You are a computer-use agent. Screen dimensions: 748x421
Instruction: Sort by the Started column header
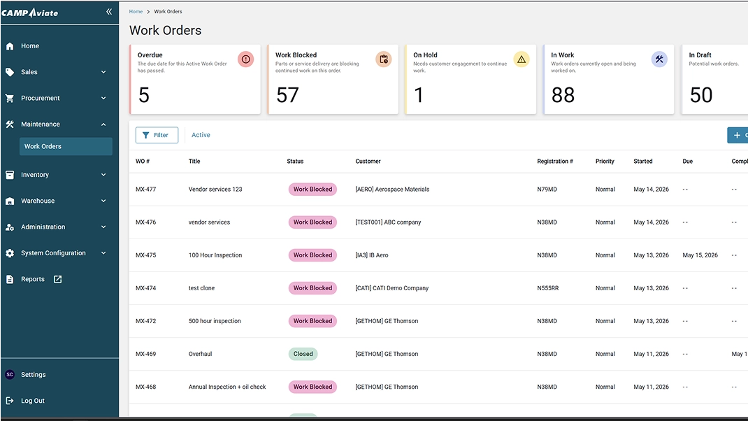tap(643, 162)
